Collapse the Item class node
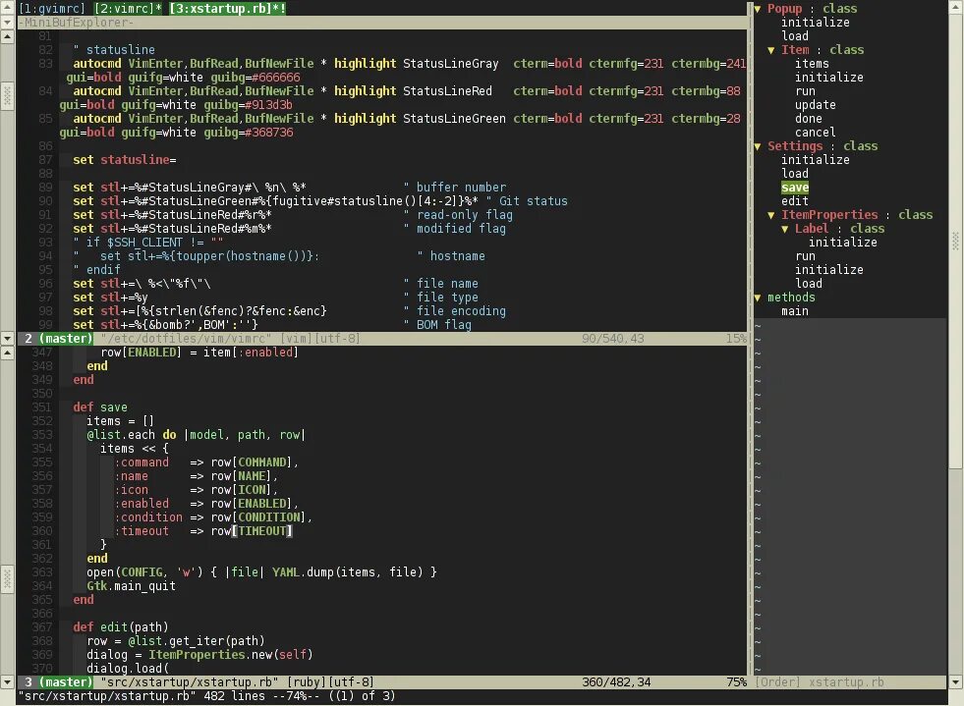This screenshot has width=964, height=706. (x=771, y=50)
